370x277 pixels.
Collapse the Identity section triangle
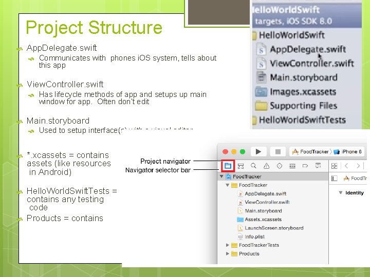point(341,193)
